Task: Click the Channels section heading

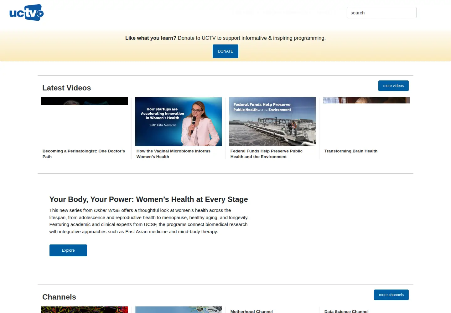Action: click(59, 297)
